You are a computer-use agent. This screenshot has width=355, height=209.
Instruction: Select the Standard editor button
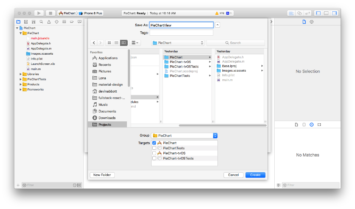[x=291, y=13]
